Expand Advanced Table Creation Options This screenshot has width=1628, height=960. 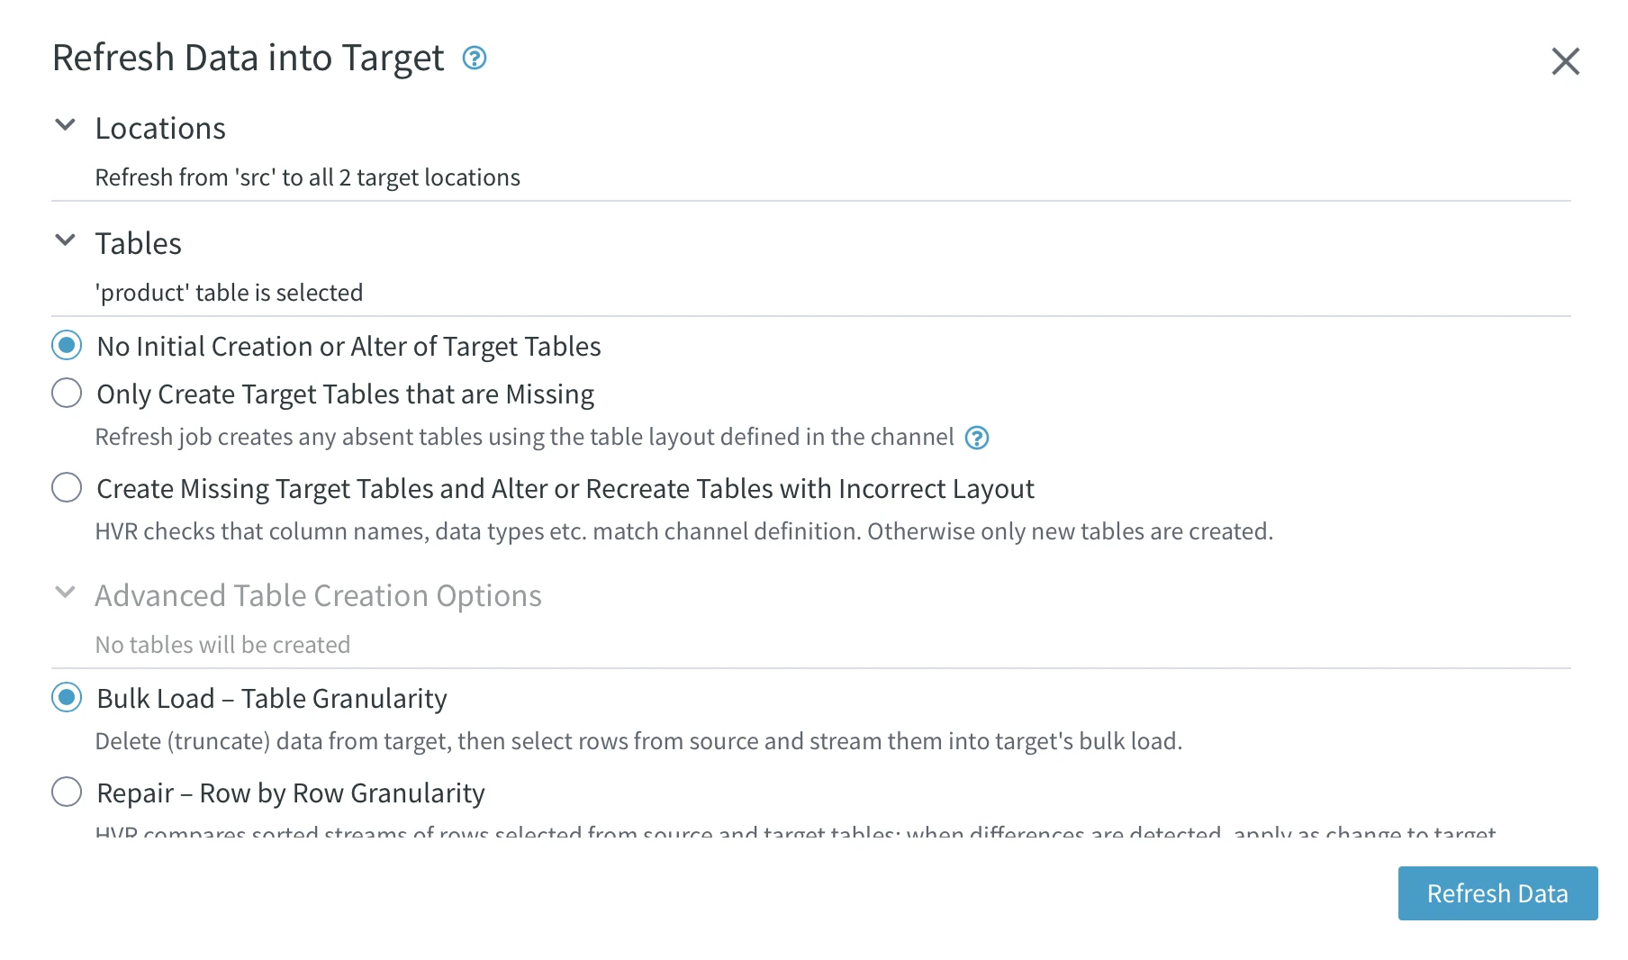pos(65,593)
